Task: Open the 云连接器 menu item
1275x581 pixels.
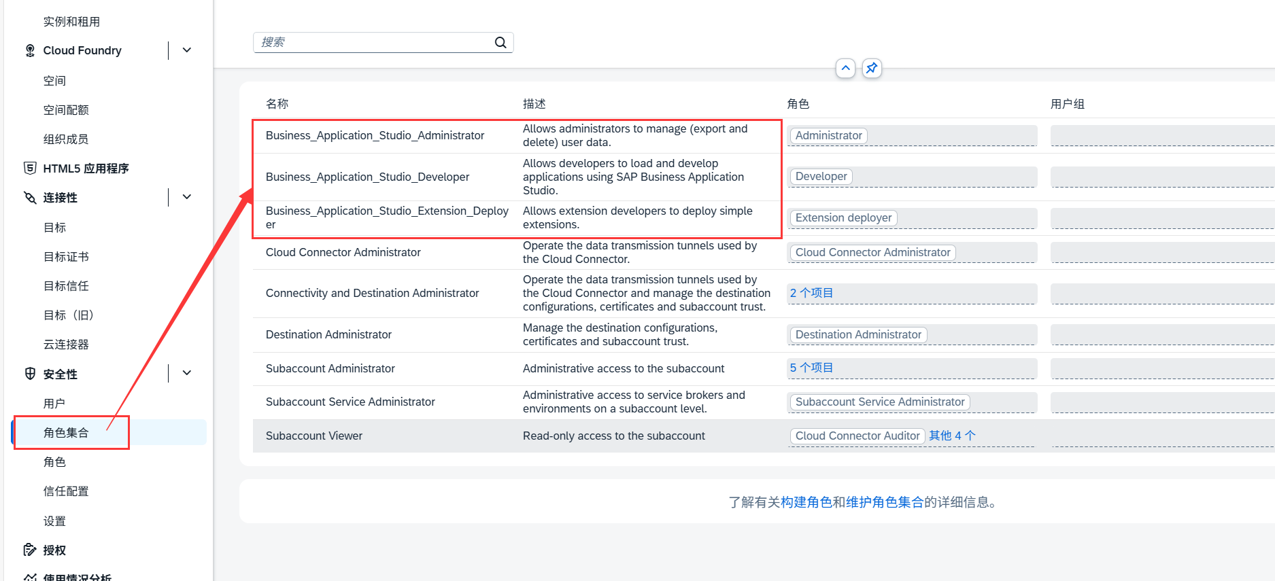Action: (x=66, y=345)
